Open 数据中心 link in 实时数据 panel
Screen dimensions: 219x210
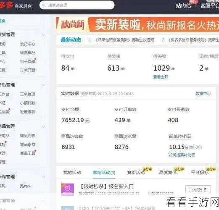click(203, 94)
